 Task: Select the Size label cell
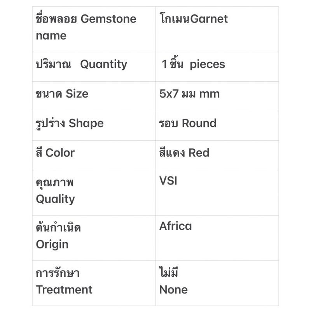click(x=94, y=96)
